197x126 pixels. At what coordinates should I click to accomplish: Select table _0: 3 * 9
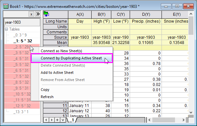(x=20, y=35)
